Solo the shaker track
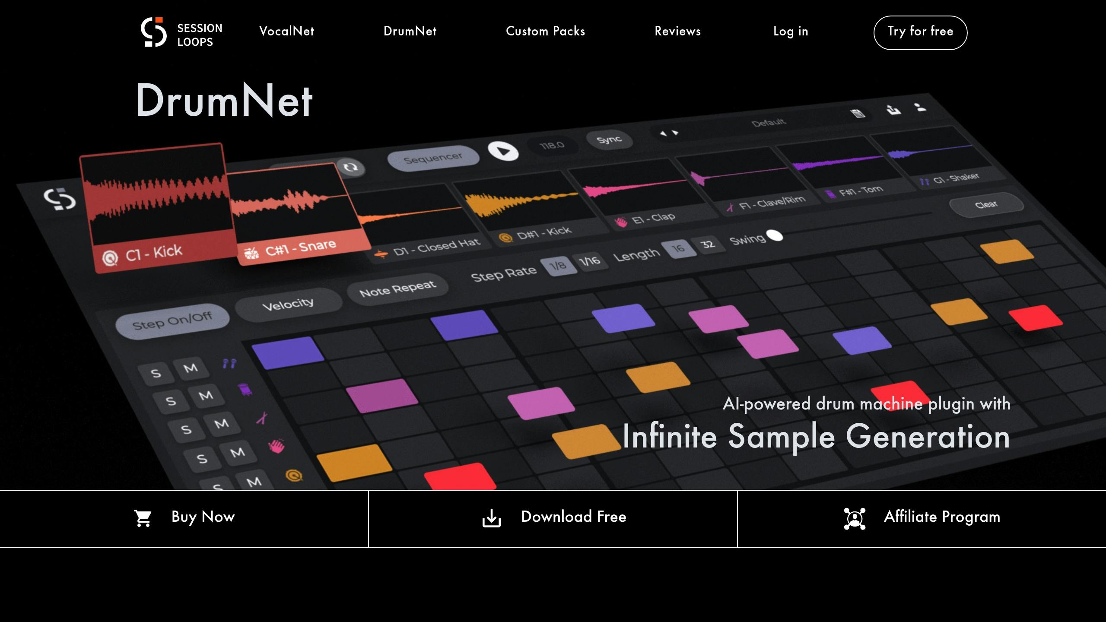Screen dimensions: 1106x622 156,374
